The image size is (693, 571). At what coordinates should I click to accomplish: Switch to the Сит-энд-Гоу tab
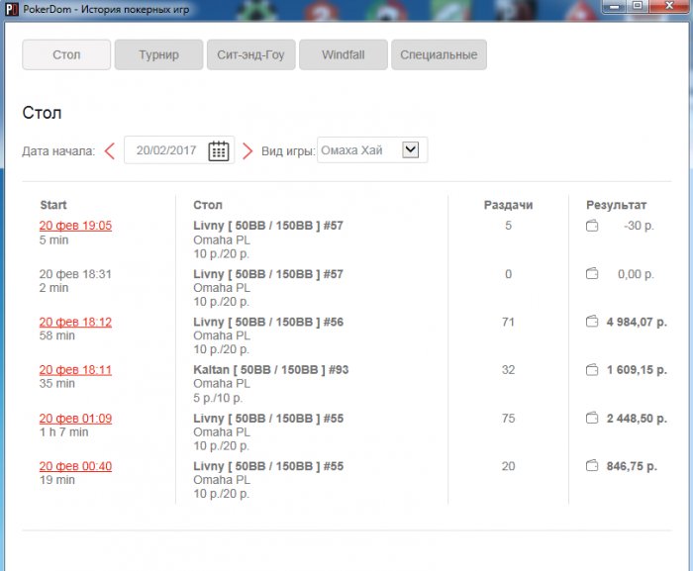[x=251, y=54]
